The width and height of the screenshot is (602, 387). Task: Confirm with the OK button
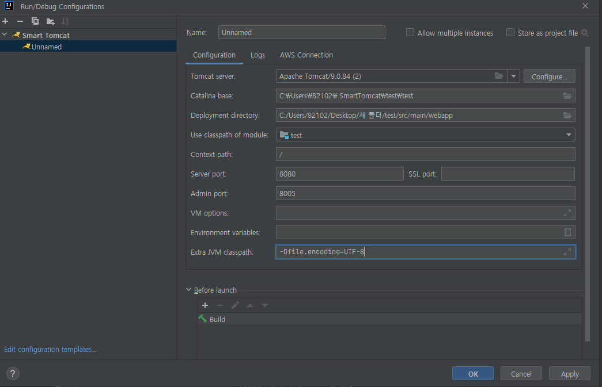473,374
